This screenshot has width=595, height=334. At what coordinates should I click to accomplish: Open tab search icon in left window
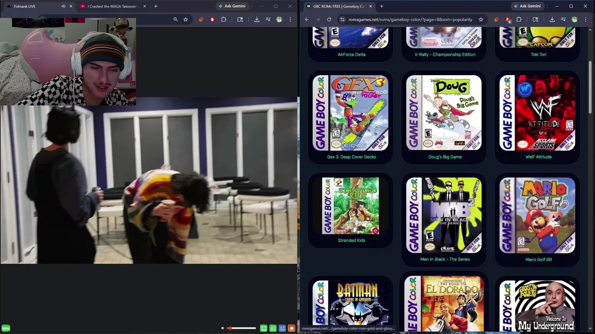240,19
